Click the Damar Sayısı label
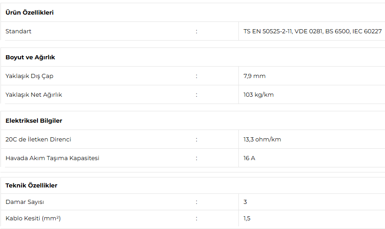Image resolution: width=385 pixels, height=229 pixels. (x=25, y=202)
